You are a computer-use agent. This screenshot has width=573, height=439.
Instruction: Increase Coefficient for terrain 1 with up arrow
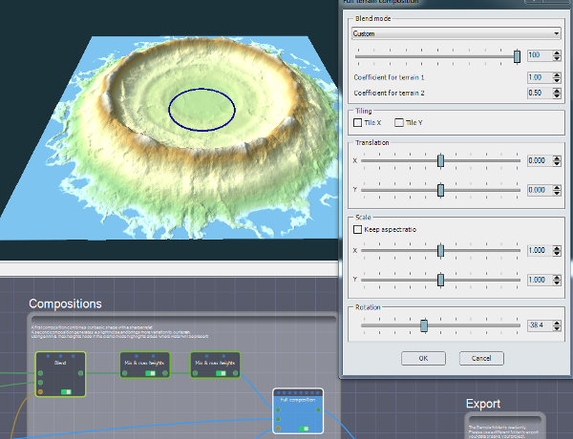557,74
